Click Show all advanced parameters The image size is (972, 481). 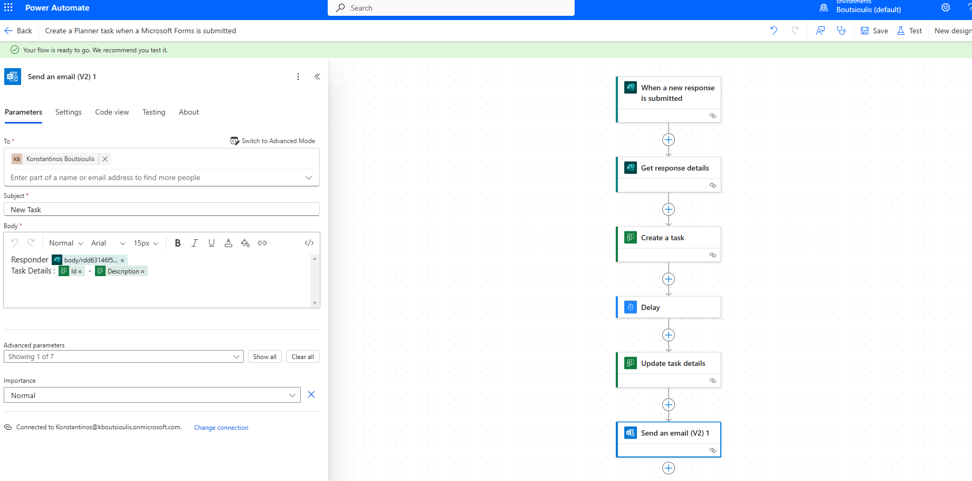point(265,356)
